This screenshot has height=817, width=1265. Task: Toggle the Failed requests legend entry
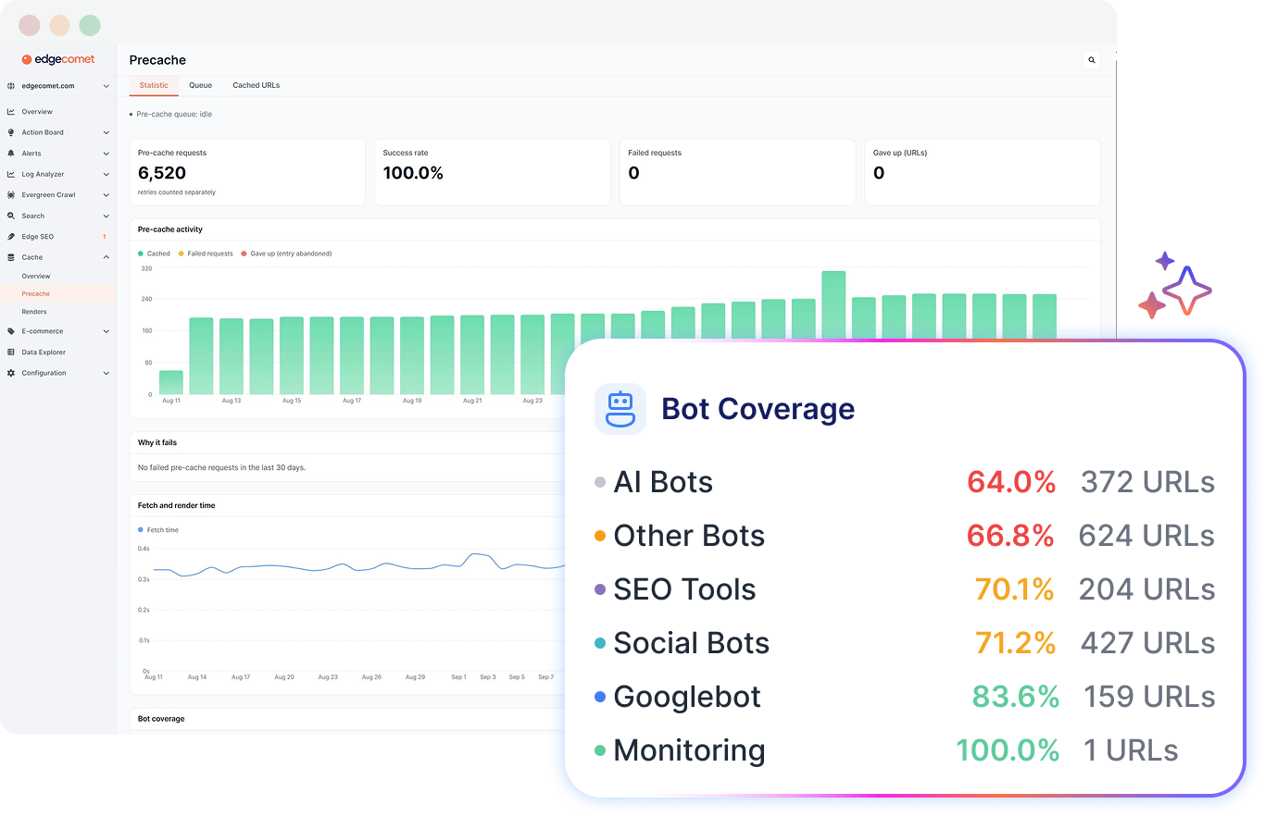click(x=206, y=254)
